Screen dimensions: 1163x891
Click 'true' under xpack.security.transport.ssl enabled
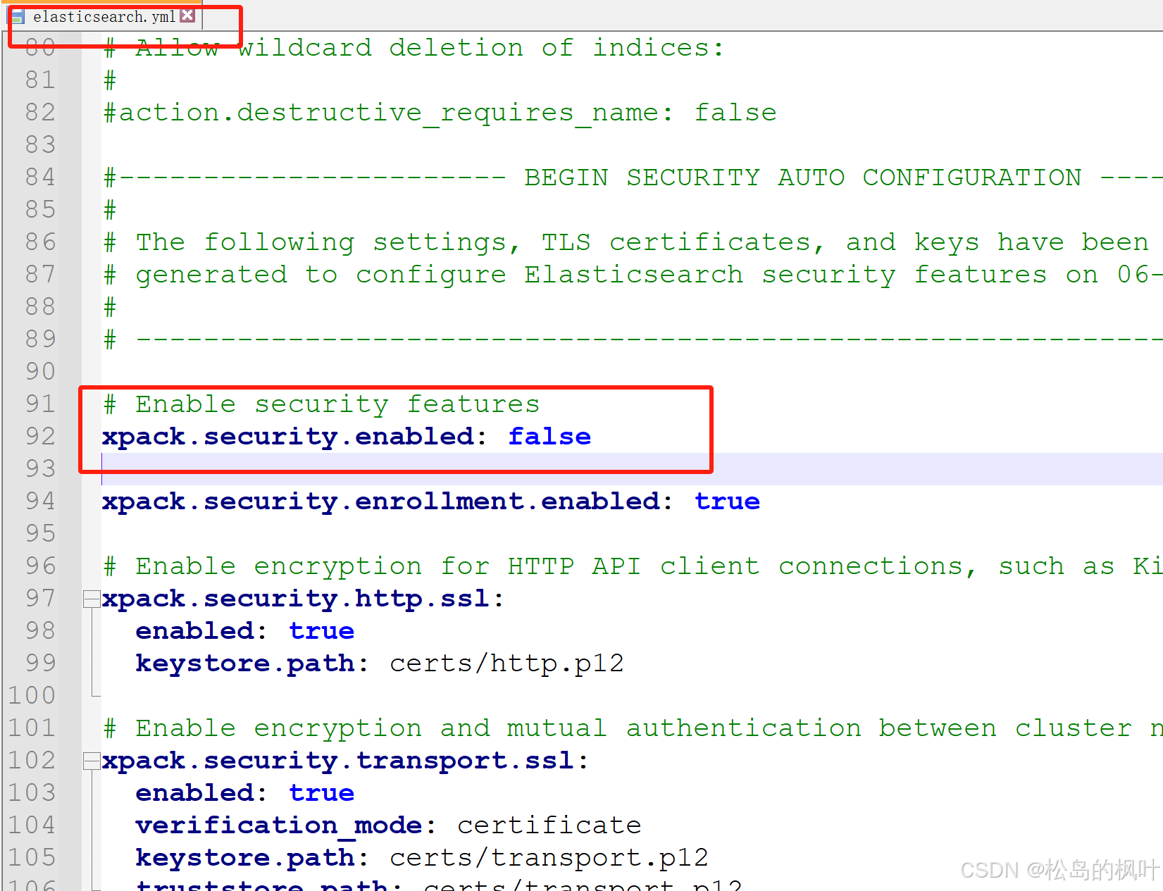click(321, 793)
